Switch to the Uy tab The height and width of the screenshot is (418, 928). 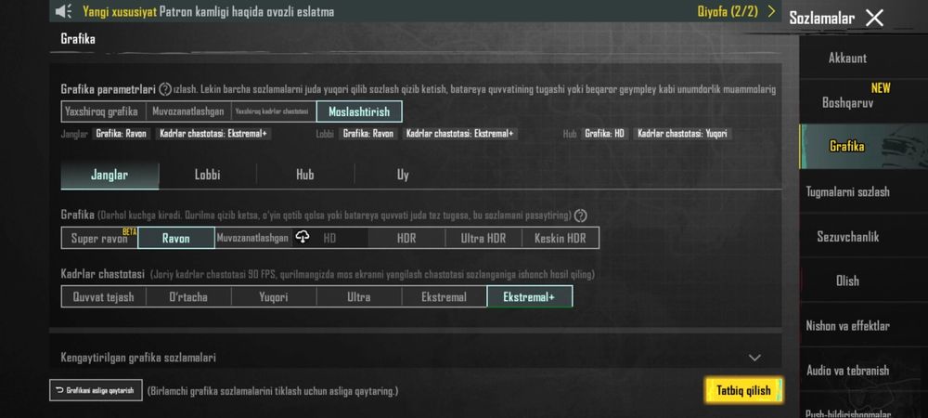pos(403,175)
